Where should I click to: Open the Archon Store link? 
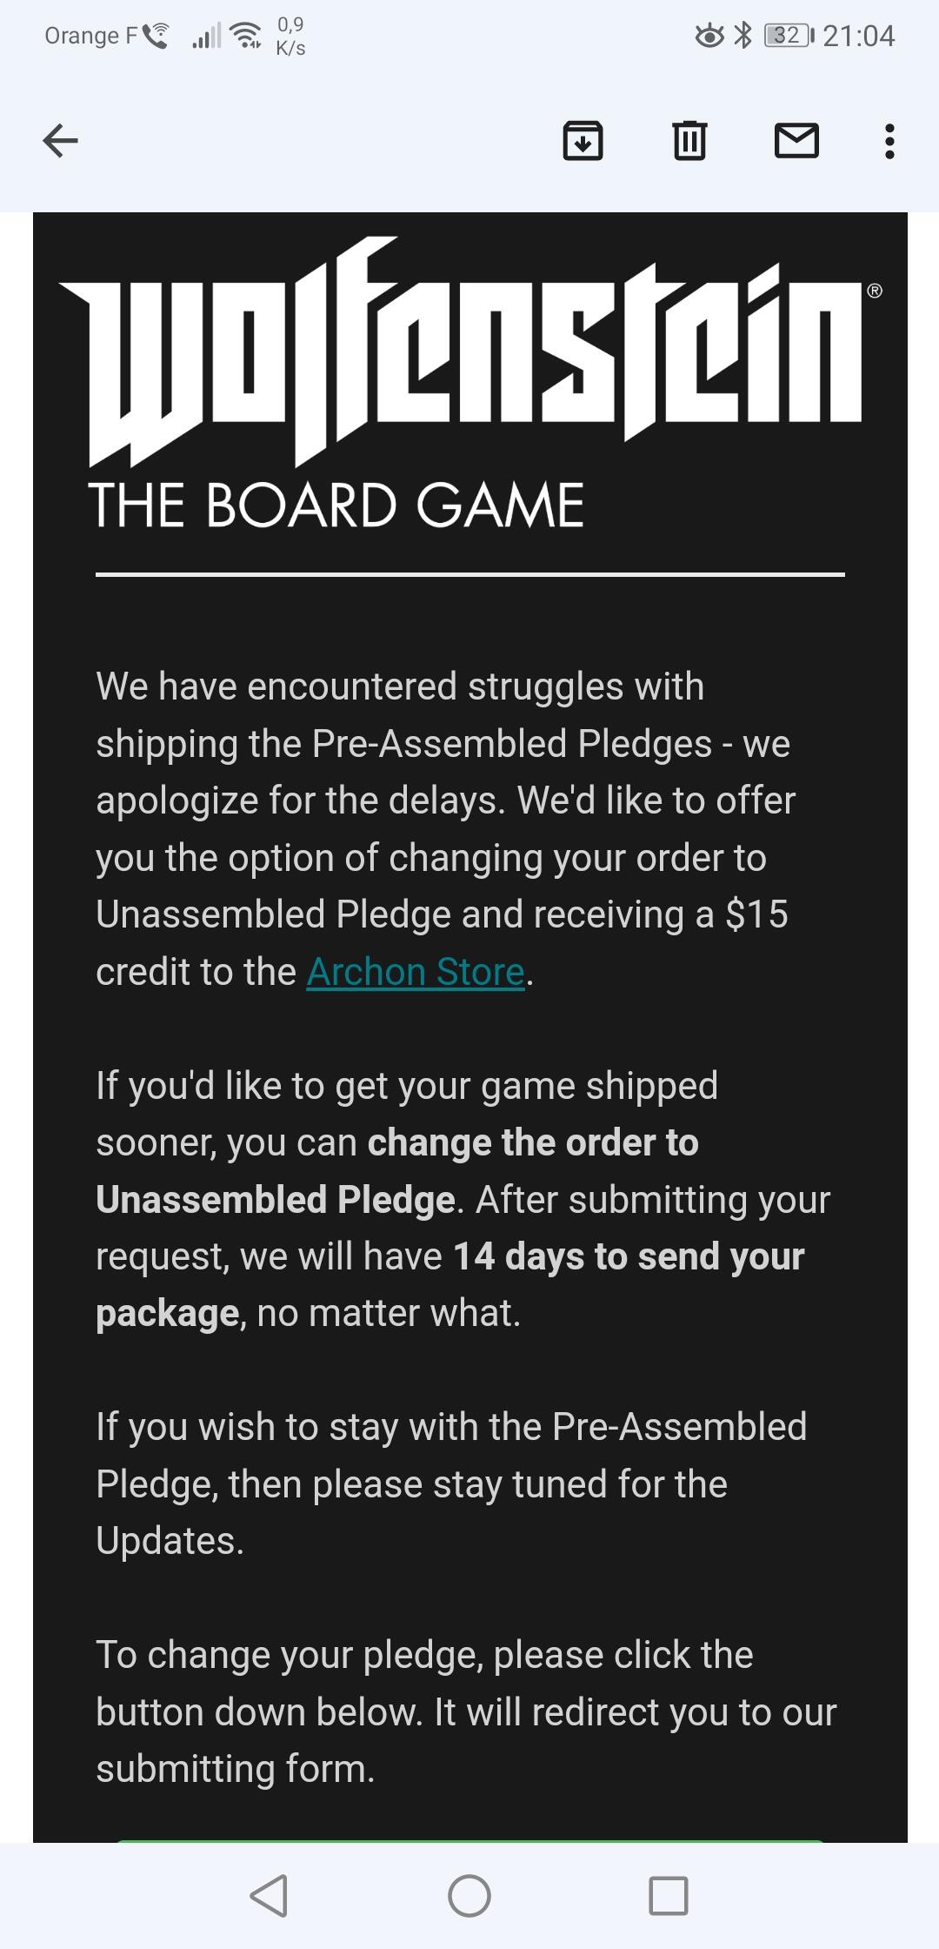416,972
